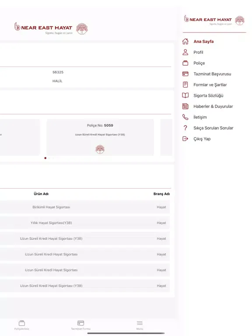Click the wallet icon beside Poliçe

pyautogui.click(x=185, y=63)
